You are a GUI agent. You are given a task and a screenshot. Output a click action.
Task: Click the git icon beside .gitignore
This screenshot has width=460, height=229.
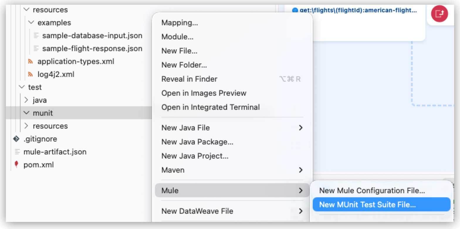click(x=16, y=139)
